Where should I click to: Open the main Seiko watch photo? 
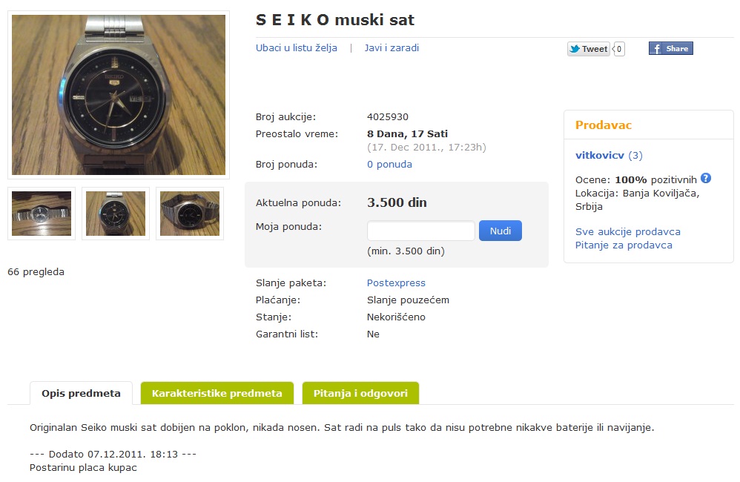click(119, 95)
